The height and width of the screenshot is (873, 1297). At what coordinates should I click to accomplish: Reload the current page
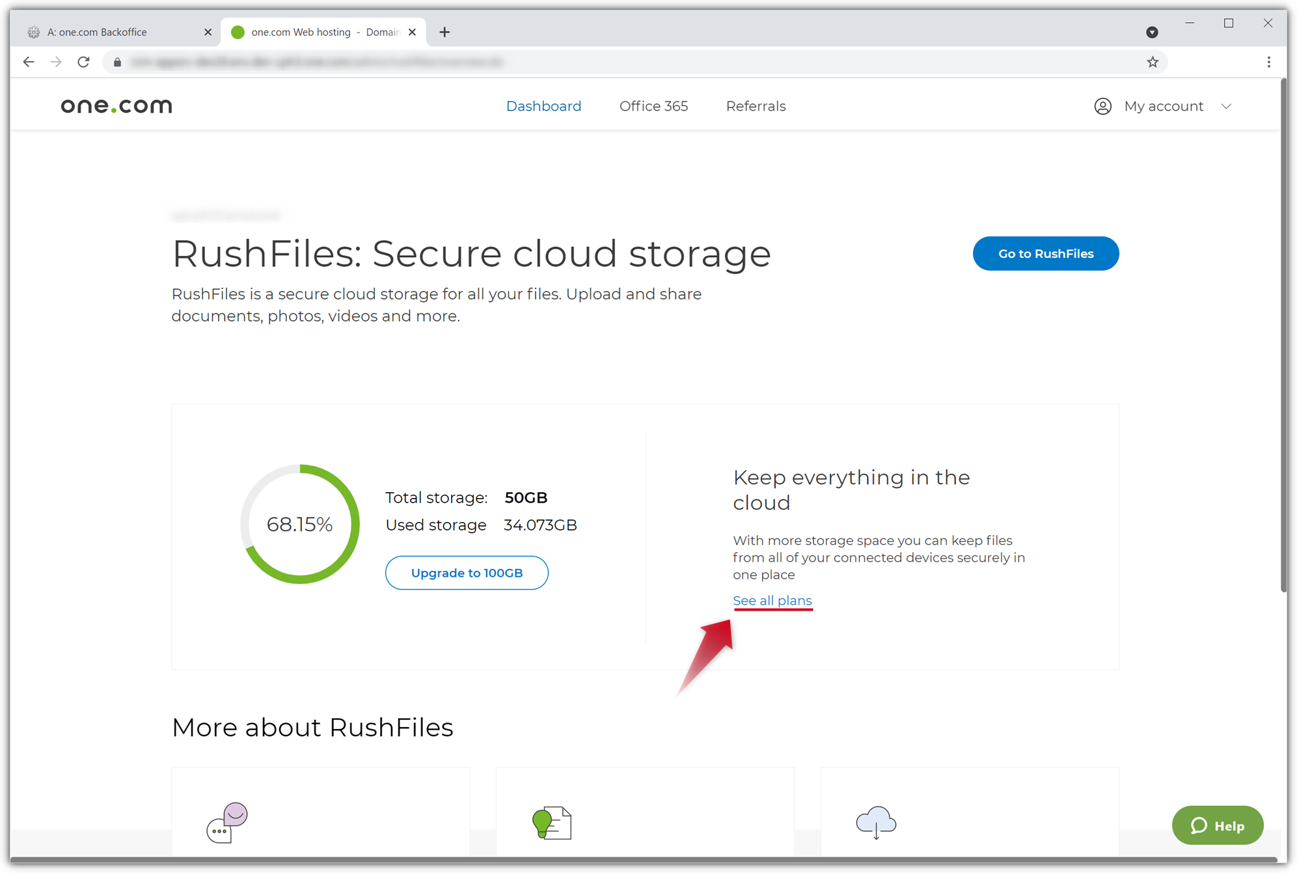pyautogui.click(x=83, y=62)
